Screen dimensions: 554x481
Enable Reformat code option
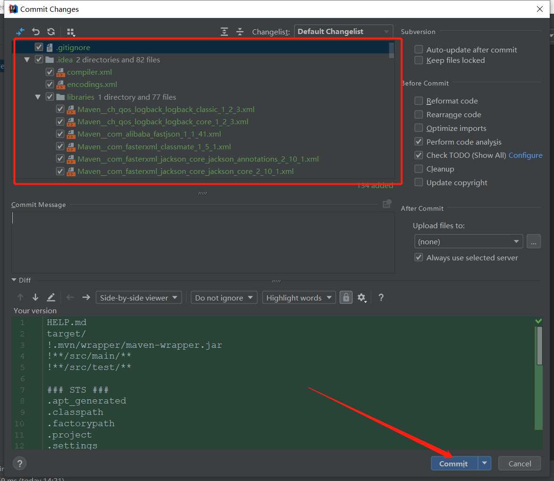pos(418,101)
